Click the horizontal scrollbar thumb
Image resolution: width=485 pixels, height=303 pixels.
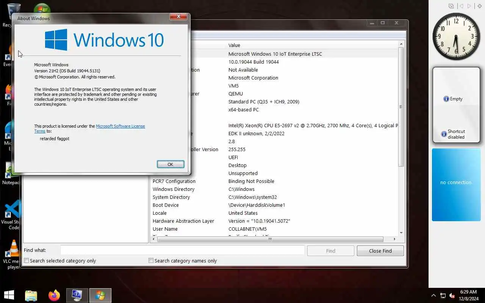click(270, 239)
